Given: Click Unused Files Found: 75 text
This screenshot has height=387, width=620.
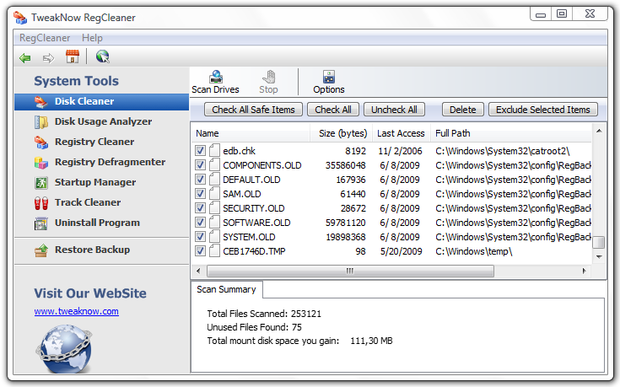Looking at the screenshot, I should (x=254, y=327).
